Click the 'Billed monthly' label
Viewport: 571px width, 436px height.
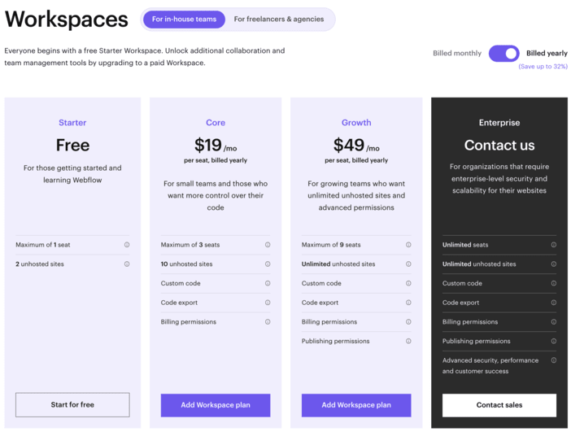[x=457, y=53]
